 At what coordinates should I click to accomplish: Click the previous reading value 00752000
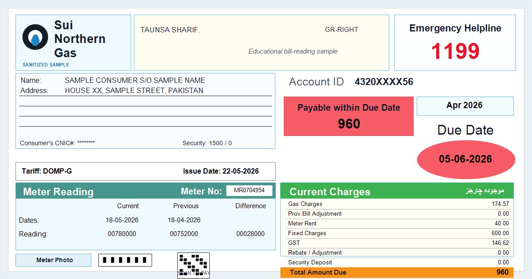pos(184,234)
